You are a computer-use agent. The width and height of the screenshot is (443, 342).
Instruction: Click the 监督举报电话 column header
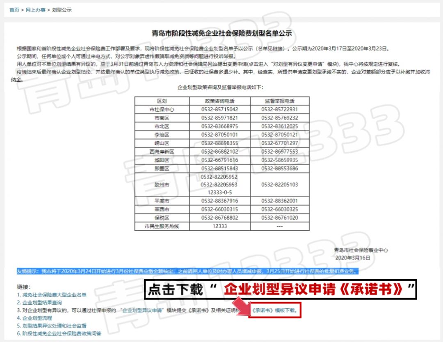coord(279,101)
